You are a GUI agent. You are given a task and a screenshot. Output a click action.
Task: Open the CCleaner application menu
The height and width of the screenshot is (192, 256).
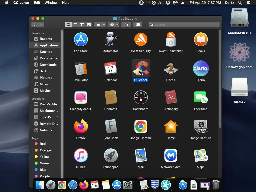point(21,3)
